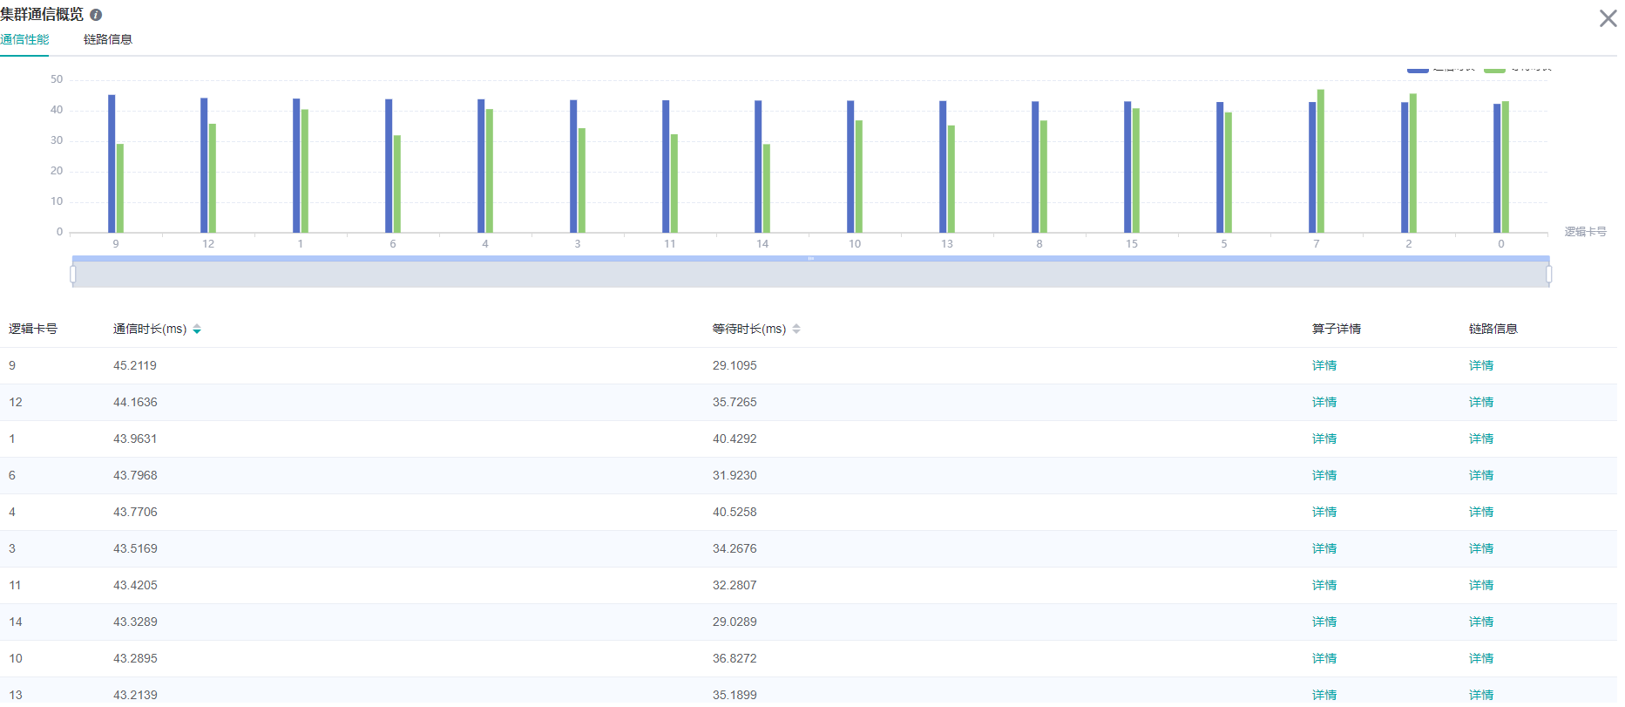
Task: Open 链路信息 details for card 11
Action: pos(1480,586)
